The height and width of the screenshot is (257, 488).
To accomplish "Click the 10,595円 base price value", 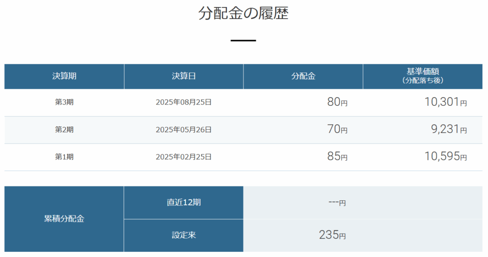I will (x=445, y=156).
